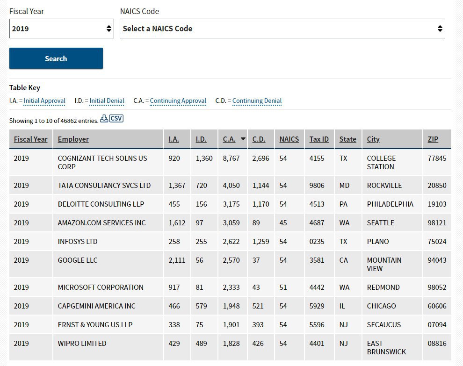Viewport: 463px width, 366px height.
Task: Select the TATA CONSULTANCY SVCS LTD cell
Action: [109, 186]
